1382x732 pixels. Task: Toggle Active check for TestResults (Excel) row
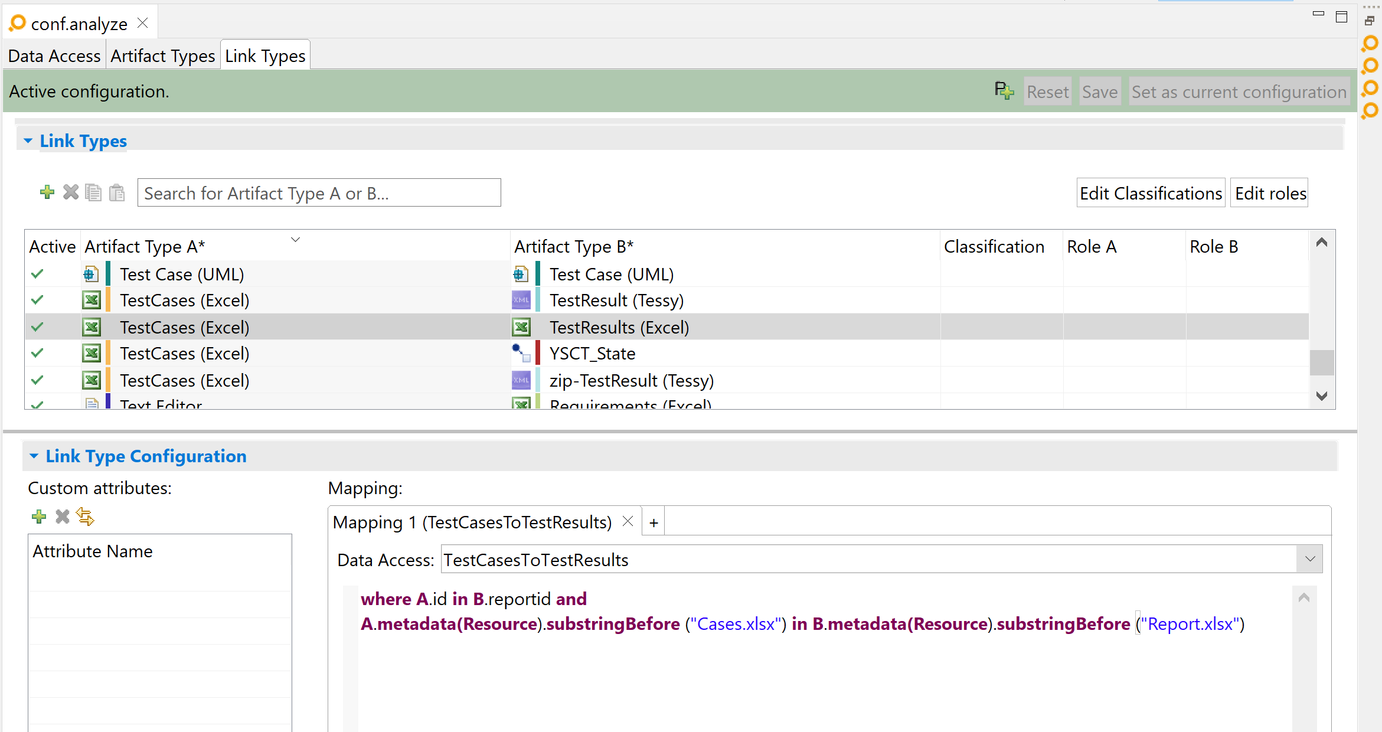click(x=37, y=327)
